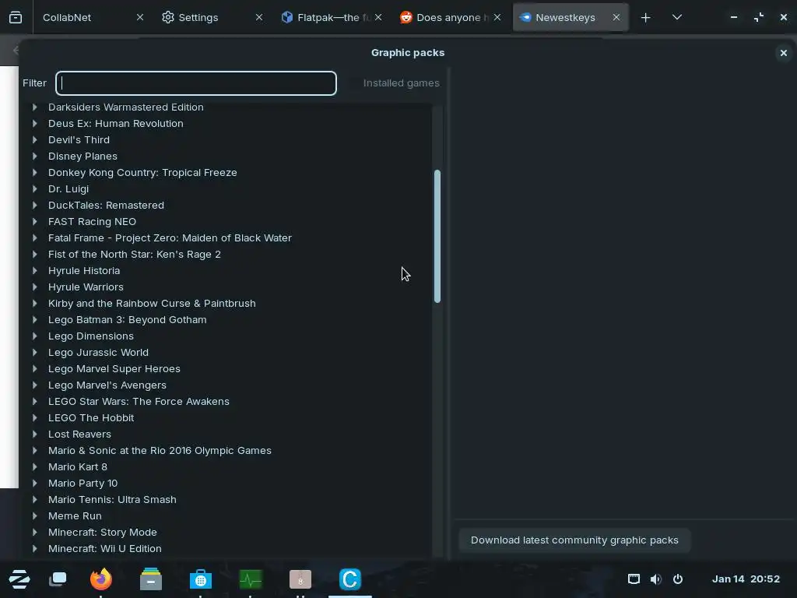The height and width of the screenshot is (598, 797).
Task: Open the tab list dropdown arrow
Action: pos(677,17)
